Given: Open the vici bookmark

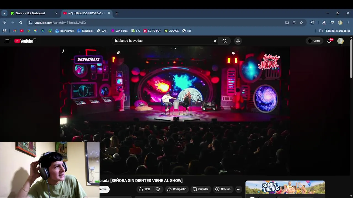Looking at the screenshot, I should click(x=187, y=31).
